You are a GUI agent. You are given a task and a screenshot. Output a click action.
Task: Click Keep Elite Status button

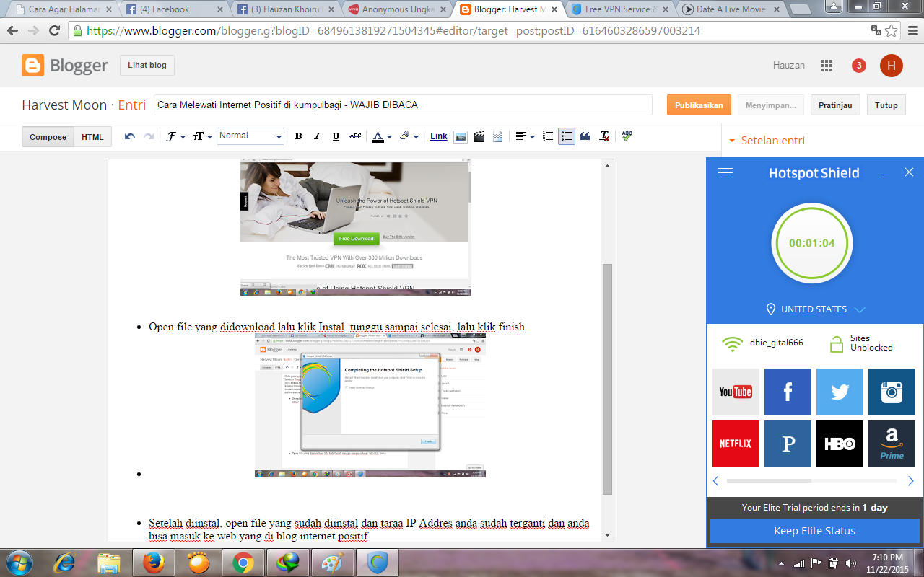814,531
